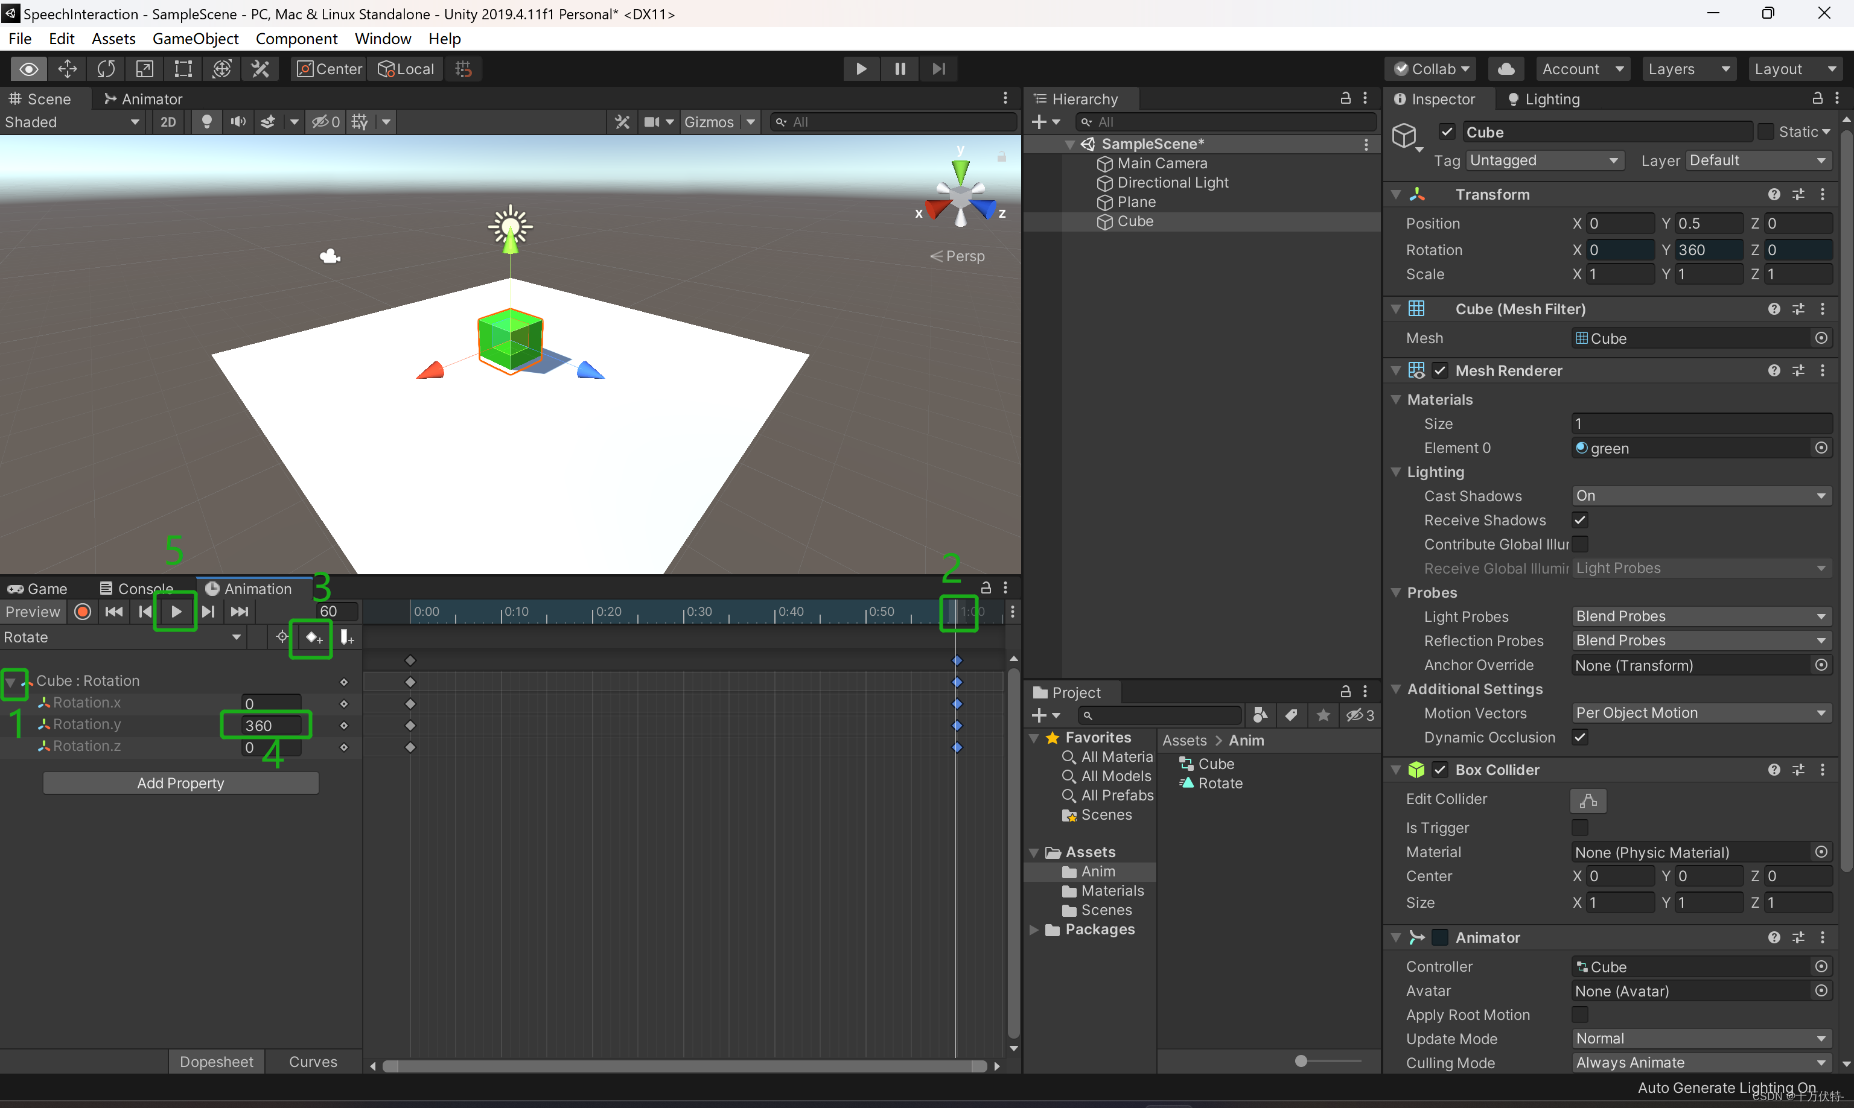Select the Move tool in toolbar
Viewport: 1854px width, 1108px height.
click(67, 69)
